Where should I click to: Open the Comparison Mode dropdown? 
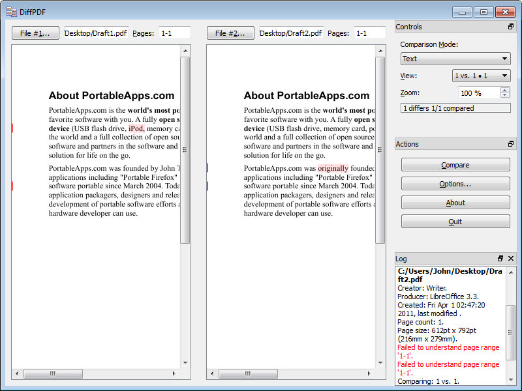pyautogui.click(x=455, y=59)
